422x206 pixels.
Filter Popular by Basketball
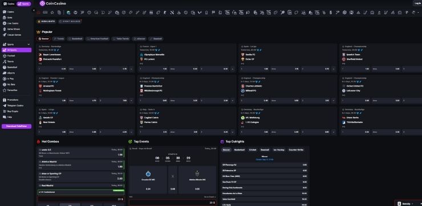point(75,39)
